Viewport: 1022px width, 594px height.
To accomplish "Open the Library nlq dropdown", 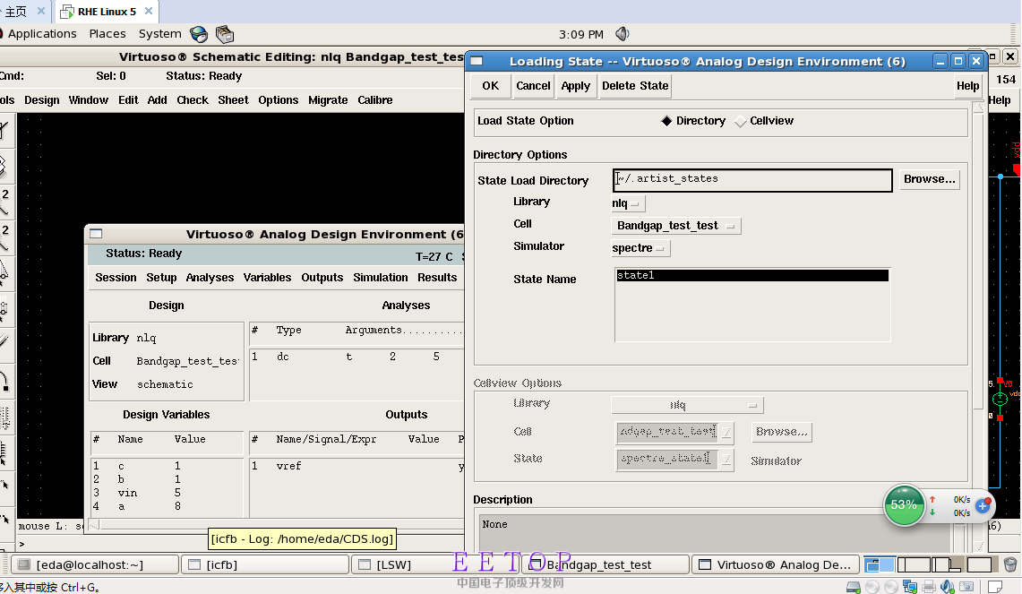I will pos(627,203).
